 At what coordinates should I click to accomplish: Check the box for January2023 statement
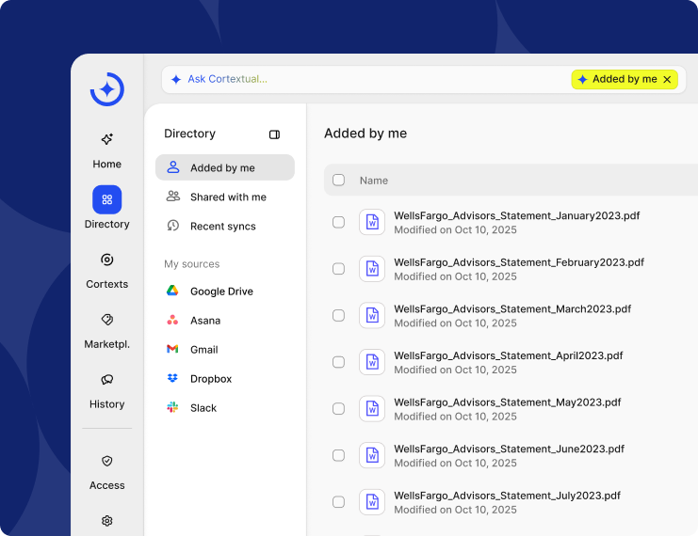[x=339, y=222]
